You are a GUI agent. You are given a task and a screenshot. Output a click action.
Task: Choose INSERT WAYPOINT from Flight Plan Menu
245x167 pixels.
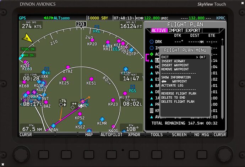pos(175,65)
